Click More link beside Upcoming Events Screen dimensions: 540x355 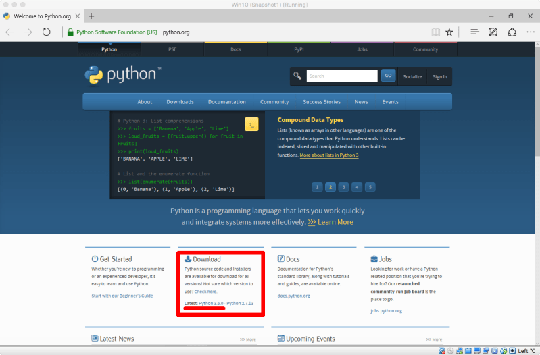point(434,339)
